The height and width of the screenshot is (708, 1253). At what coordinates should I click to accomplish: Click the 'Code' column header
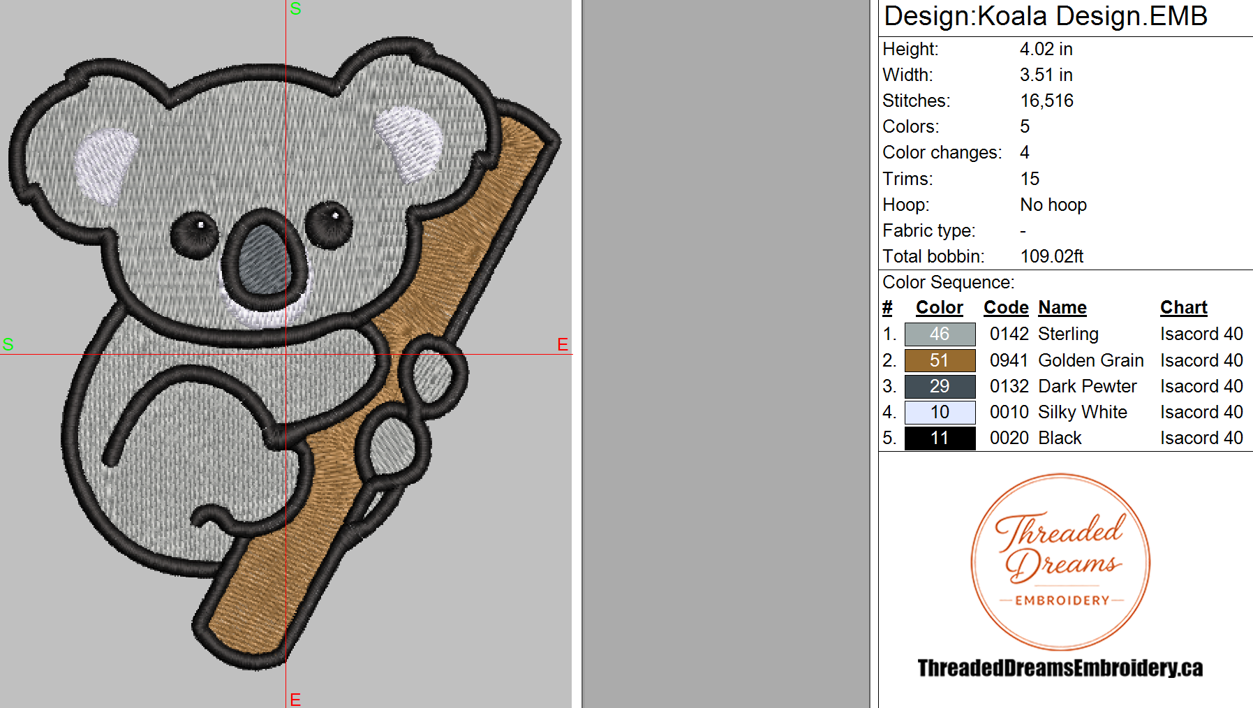point(1006,308)
